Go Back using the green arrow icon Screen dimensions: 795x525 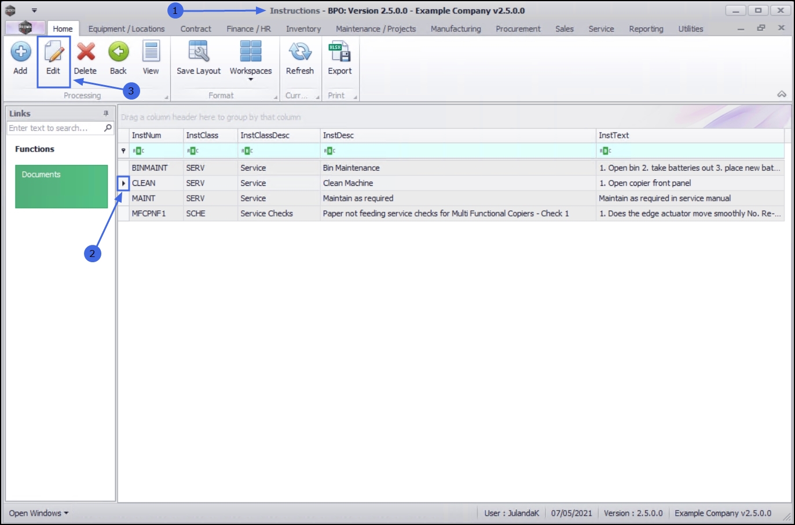coord(118,52)
